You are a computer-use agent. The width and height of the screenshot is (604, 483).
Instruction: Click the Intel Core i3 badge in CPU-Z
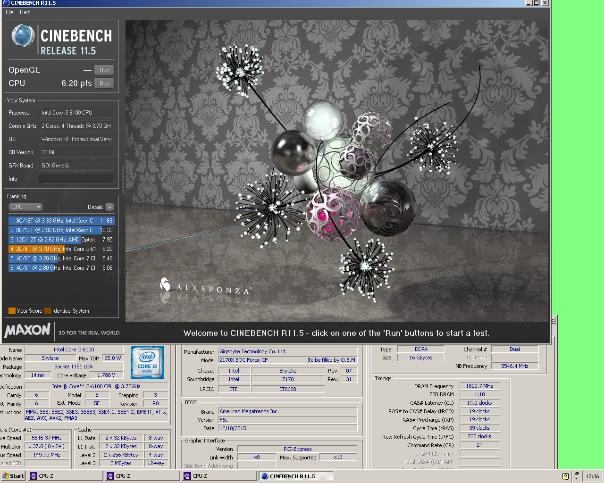[x=147, y=362]
